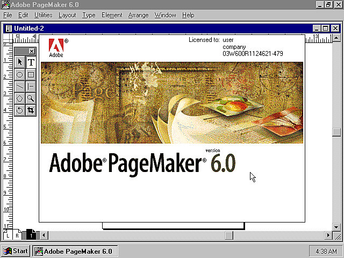
Task: Open the Windows Start menu
Action: [x=16, y=251]
